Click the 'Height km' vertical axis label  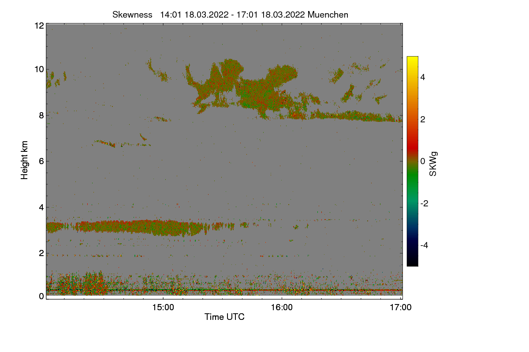[25, 160]
